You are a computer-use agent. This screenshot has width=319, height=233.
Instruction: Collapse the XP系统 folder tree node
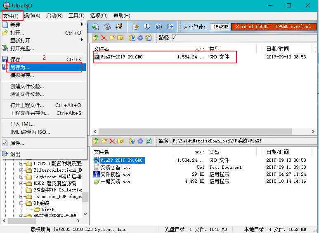[x=21, y=203]
